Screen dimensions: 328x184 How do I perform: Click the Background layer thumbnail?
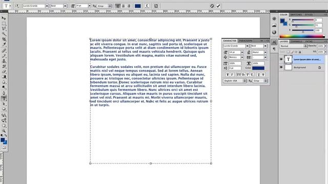288,67
